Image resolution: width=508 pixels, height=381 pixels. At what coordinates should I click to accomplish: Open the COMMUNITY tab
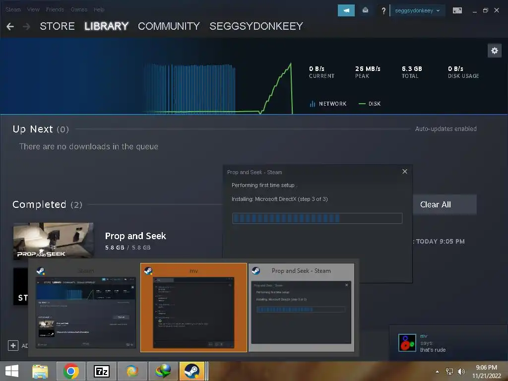(169, 26)
